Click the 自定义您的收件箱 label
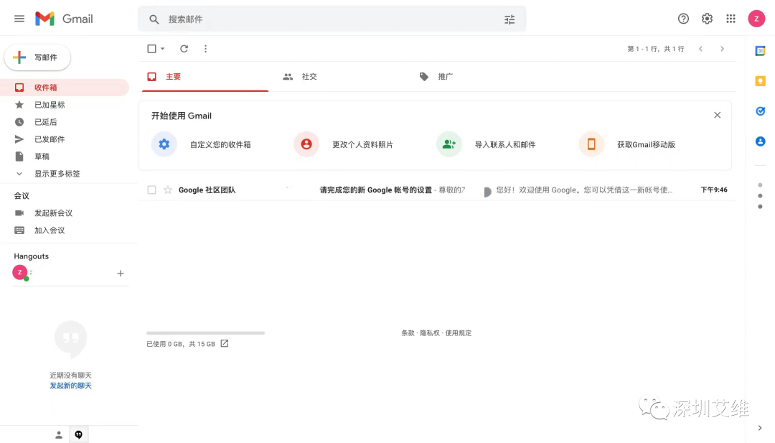Screen dimensions: 775x443 point(220,144)
